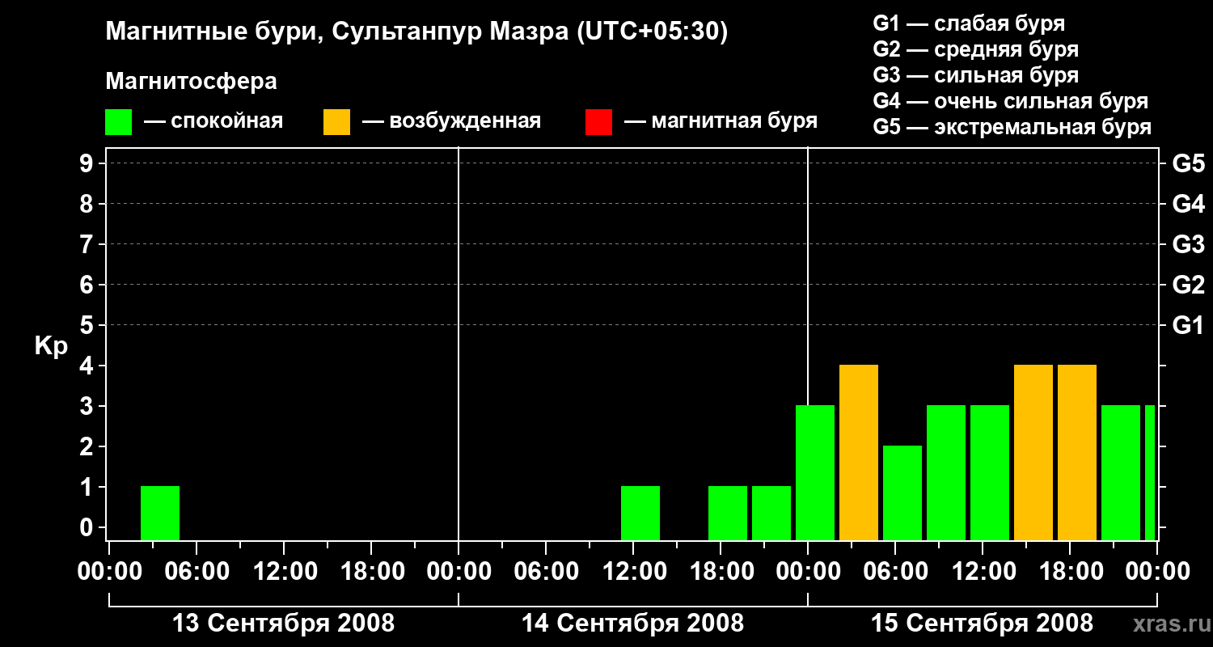Click the red 'магнитная буря' legend swatch
This screenshot has width=1213, height=647.
(x=598, y=122)
